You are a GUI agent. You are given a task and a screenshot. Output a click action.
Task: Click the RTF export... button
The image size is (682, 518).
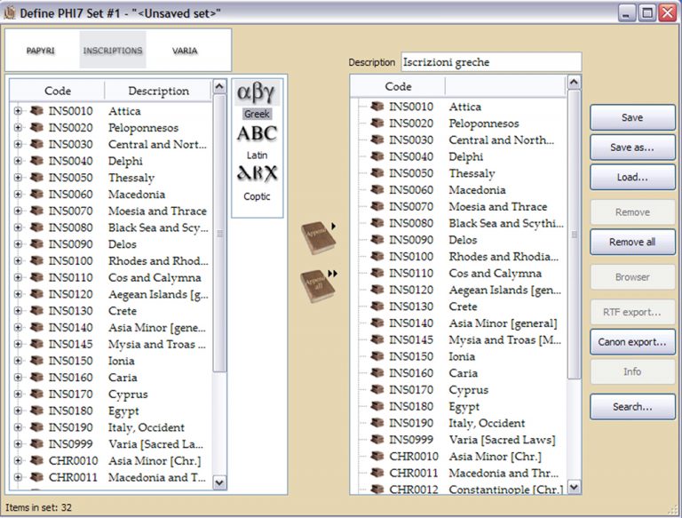coord(632,312)
